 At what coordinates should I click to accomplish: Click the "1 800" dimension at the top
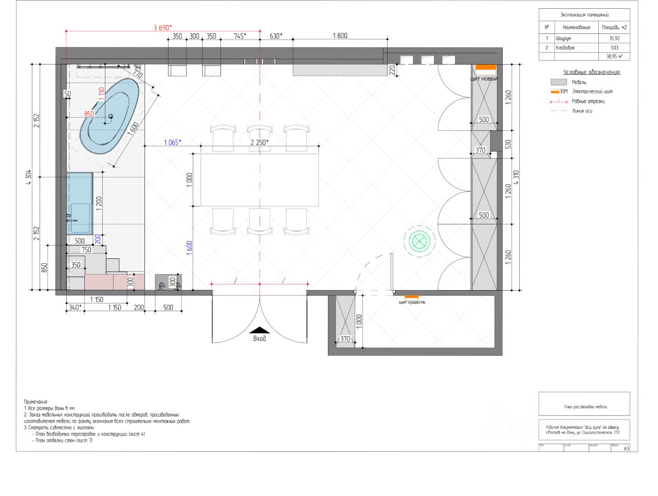tap(340, 36)
